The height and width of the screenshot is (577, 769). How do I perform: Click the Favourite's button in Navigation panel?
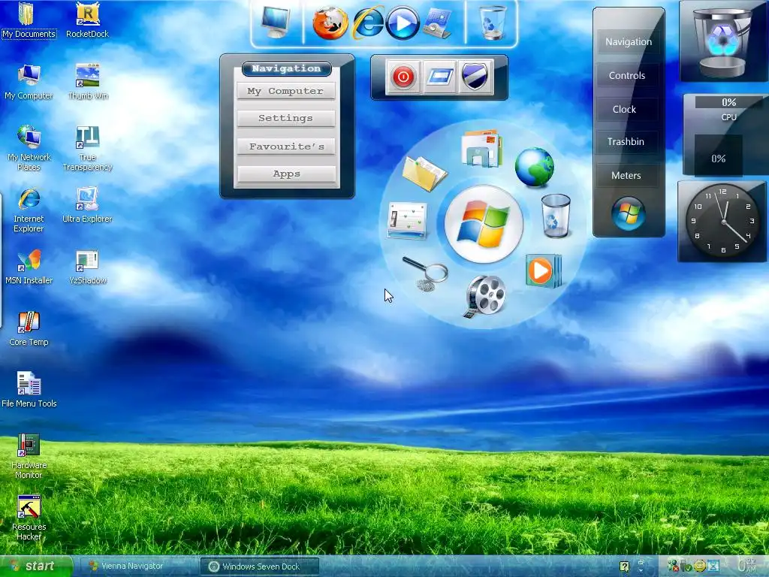(x=286, y=147)
